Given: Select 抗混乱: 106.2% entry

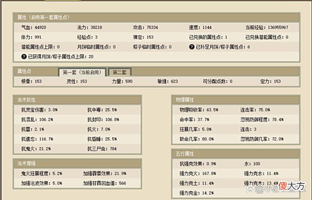Looking at the screenshot, I should [x=37, y=119].
